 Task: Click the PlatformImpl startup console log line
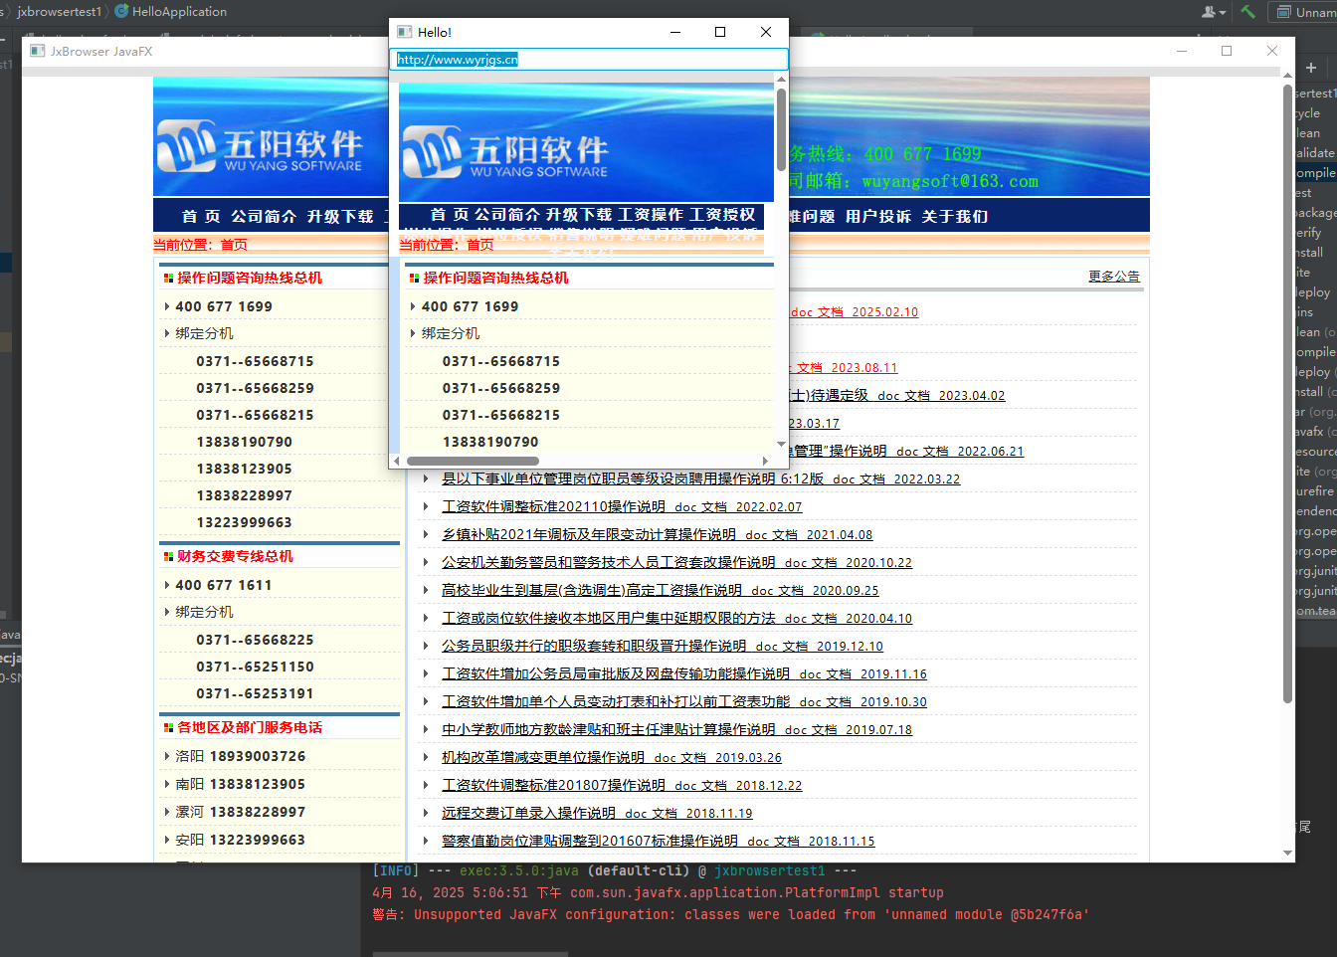click(x=658, y=892)
